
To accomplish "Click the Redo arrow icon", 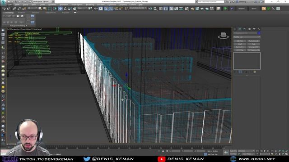I will click(x=9, y=9).
